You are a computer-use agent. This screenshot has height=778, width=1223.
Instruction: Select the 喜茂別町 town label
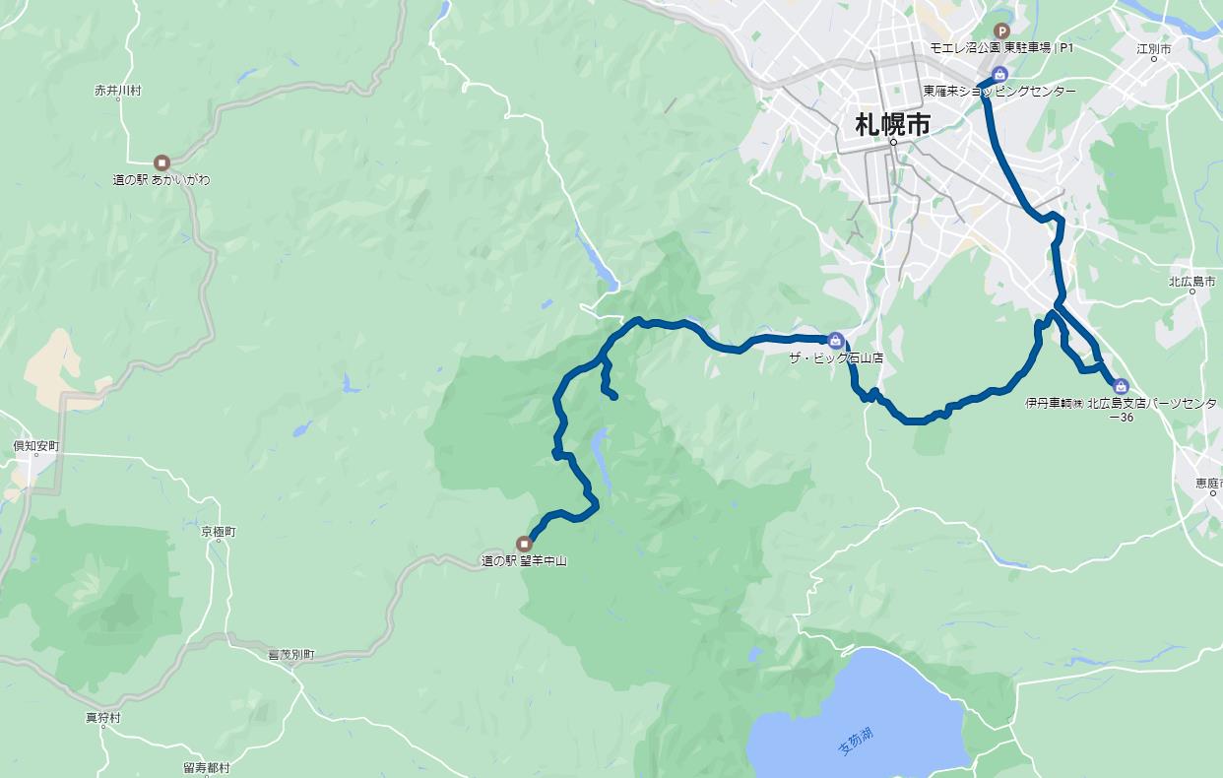pos(291,654)
